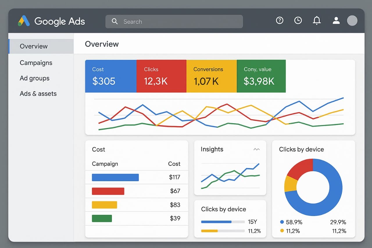Screen dimensions: 372x248
Task: Select the green Conv. value tile
Action: coord(261,76)
